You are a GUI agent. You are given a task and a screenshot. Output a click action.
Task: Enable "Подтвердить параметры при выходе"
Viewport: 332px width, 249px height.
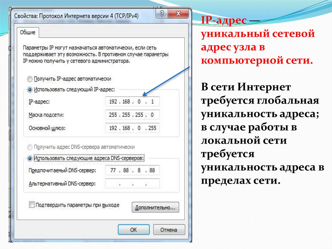[31, 205]
